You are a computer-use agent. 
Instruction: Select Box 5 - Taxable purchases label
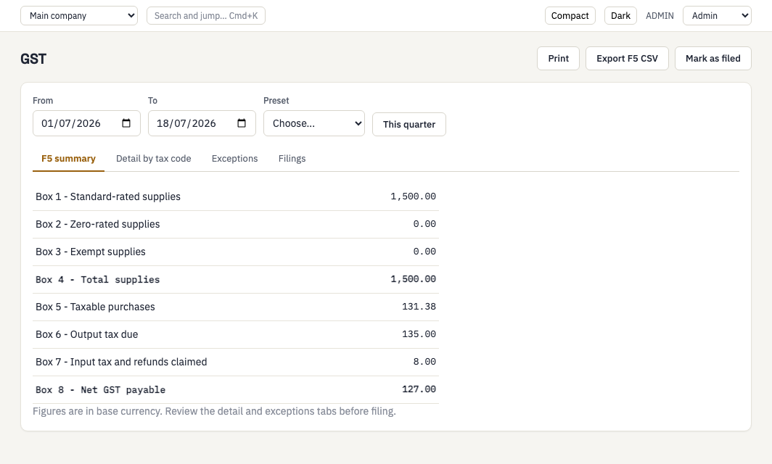pyautogui.click(x=95, y=307)
